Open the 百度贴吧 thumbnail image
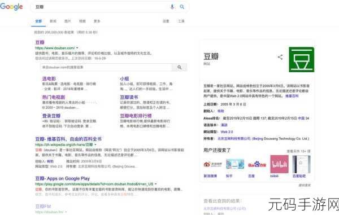This screenshot has height=215, width=339. [x=301, y=164]
